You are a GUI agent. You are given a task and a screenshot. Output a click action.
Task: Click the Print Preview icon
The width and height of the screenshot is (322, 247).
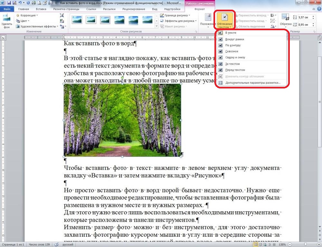[x=39, y=3]
